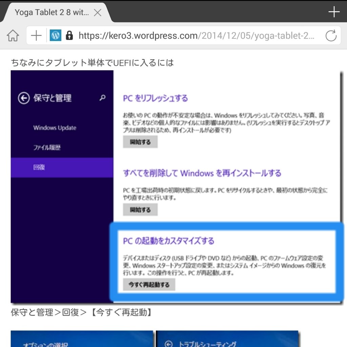Click the search magnifier in settings sidebar
347x347 pixels.
click(x=102, y=97)
